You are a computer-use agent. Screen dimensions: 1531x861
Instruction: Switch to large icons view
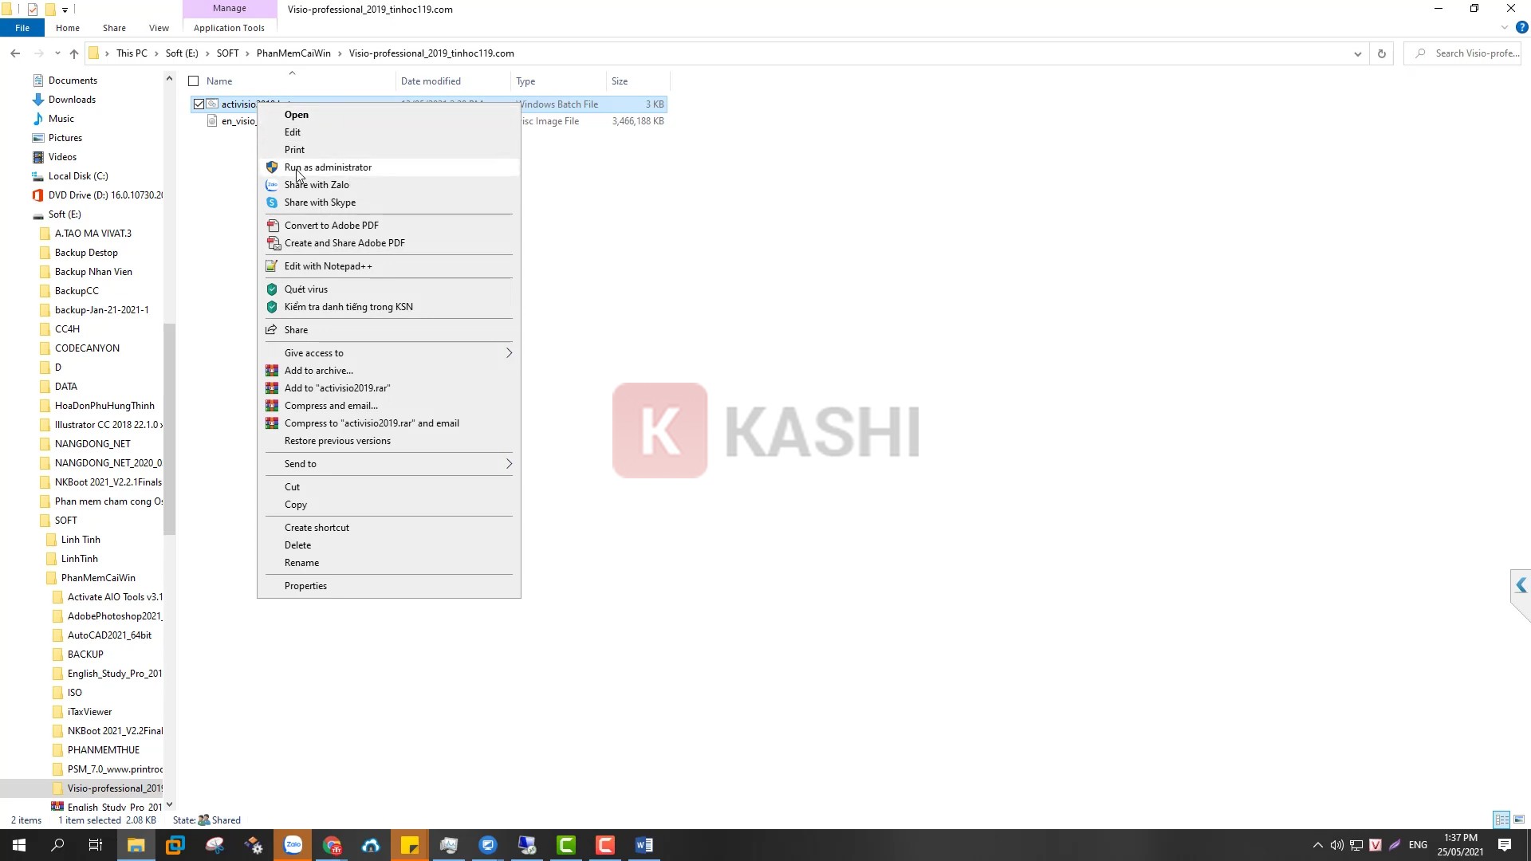coord(1519,820)
